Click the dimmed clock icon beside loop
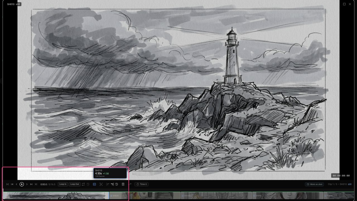This screenshot has height=201, width=357. coord(88,184)
